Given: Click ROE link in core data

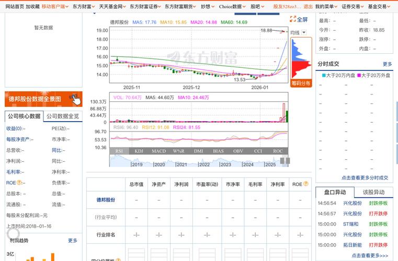Looking at the screenshot, I should pyautogui.click(x=11, y=183).
